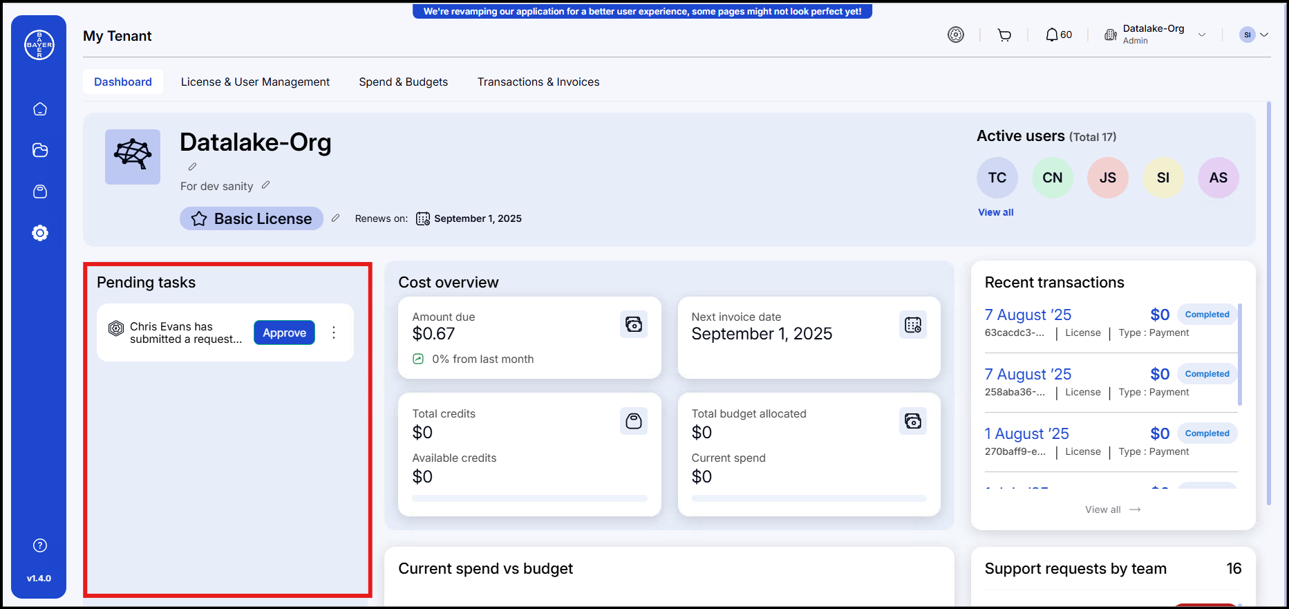Image resolution: width=1289 pixels, height=609 pixels.
Task: Open the TC user avatar
Action: click(x=997, y=178)
